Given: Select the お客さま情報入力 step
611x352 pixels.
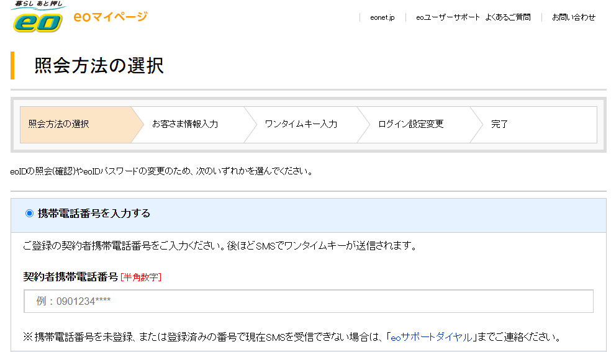Looking at the screenshot, I should tap(185, 124).
